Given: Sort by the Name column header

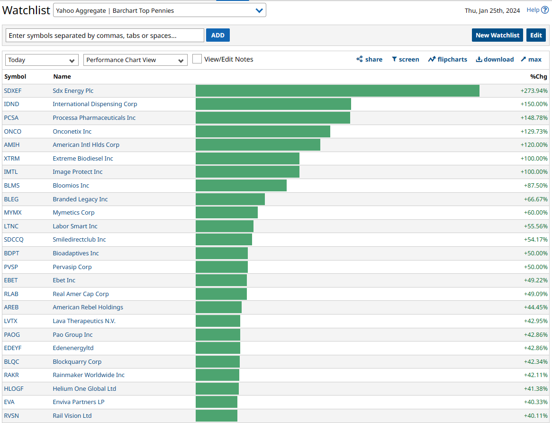Looking at the screenshot, I should (62, 76).
